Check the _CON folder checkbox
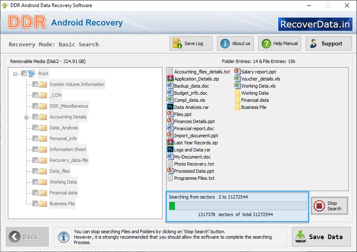Screen dimensions: 357x252 [35, 95]
